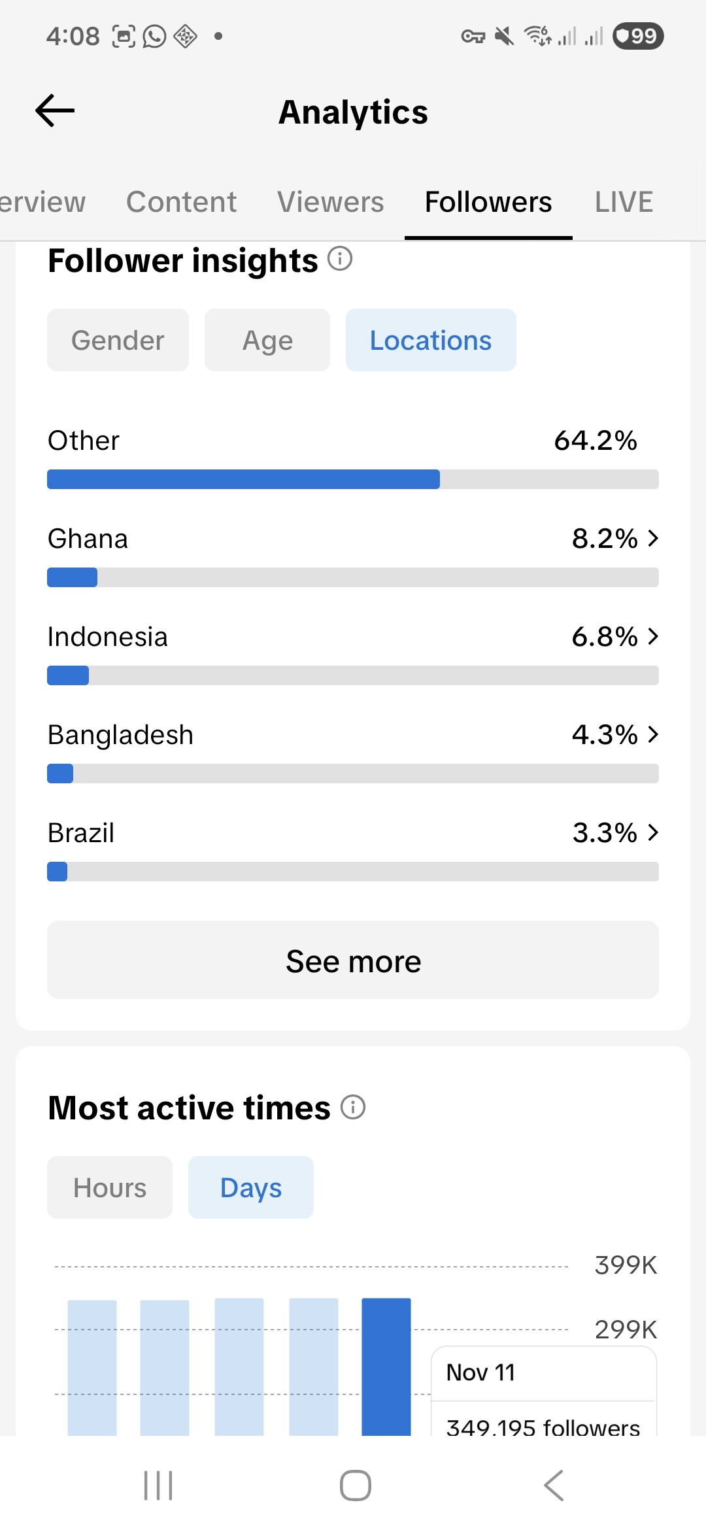Tap the back arrow beside Analytics
Viewport: 706px width, 1530px height.
(x=55, y=110)
